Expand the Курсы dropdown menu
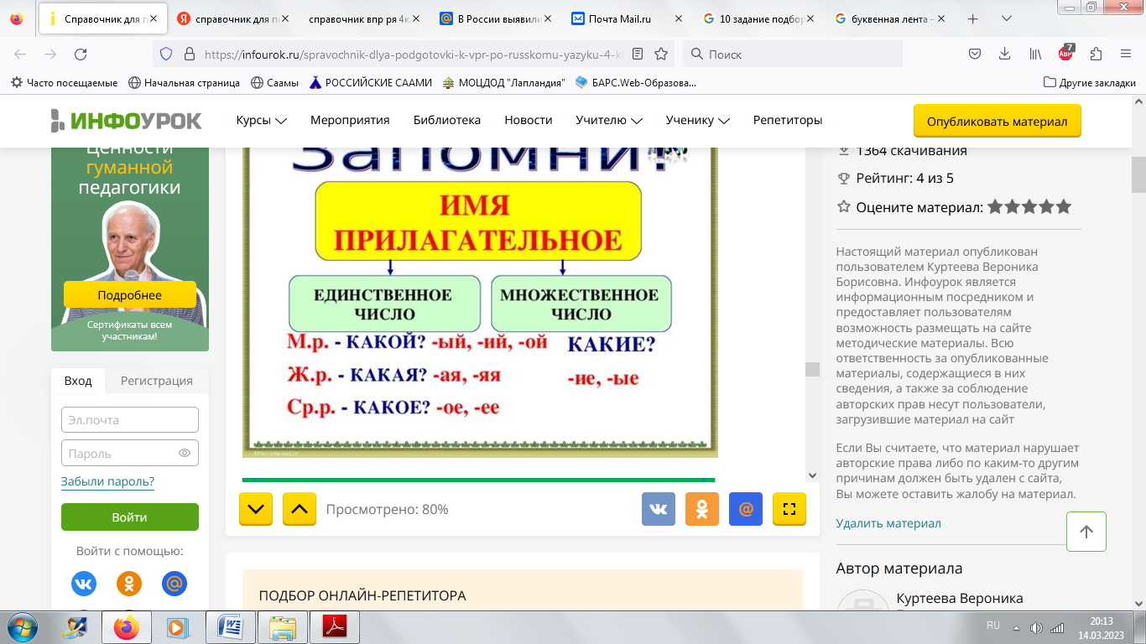The height and width of the screenshot is (644, 1146). 262,120
